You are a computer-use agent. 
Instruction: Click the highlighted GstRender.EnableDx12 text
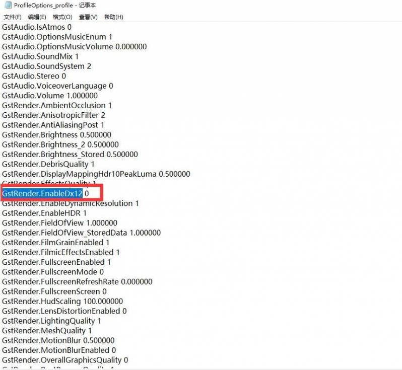click(42, 193)
